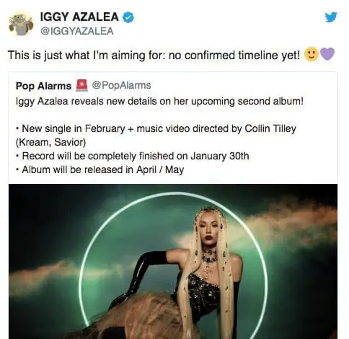Click the tweet text about no confirmed timeline
Screen dimensions: 349x339
click(154, 55)
